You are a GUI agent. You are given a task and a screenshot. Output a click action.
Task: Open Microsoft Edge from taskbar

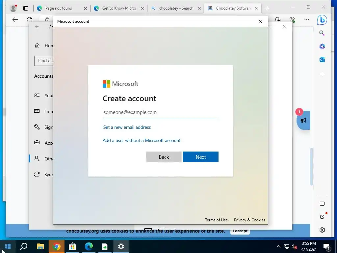point(89,246)
